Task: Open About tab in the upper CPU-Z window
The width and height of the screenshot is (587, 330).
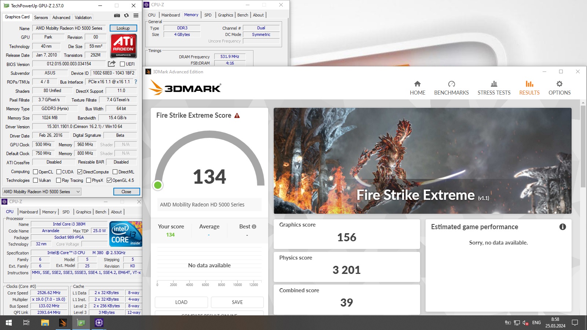Action: coord(258,15)
